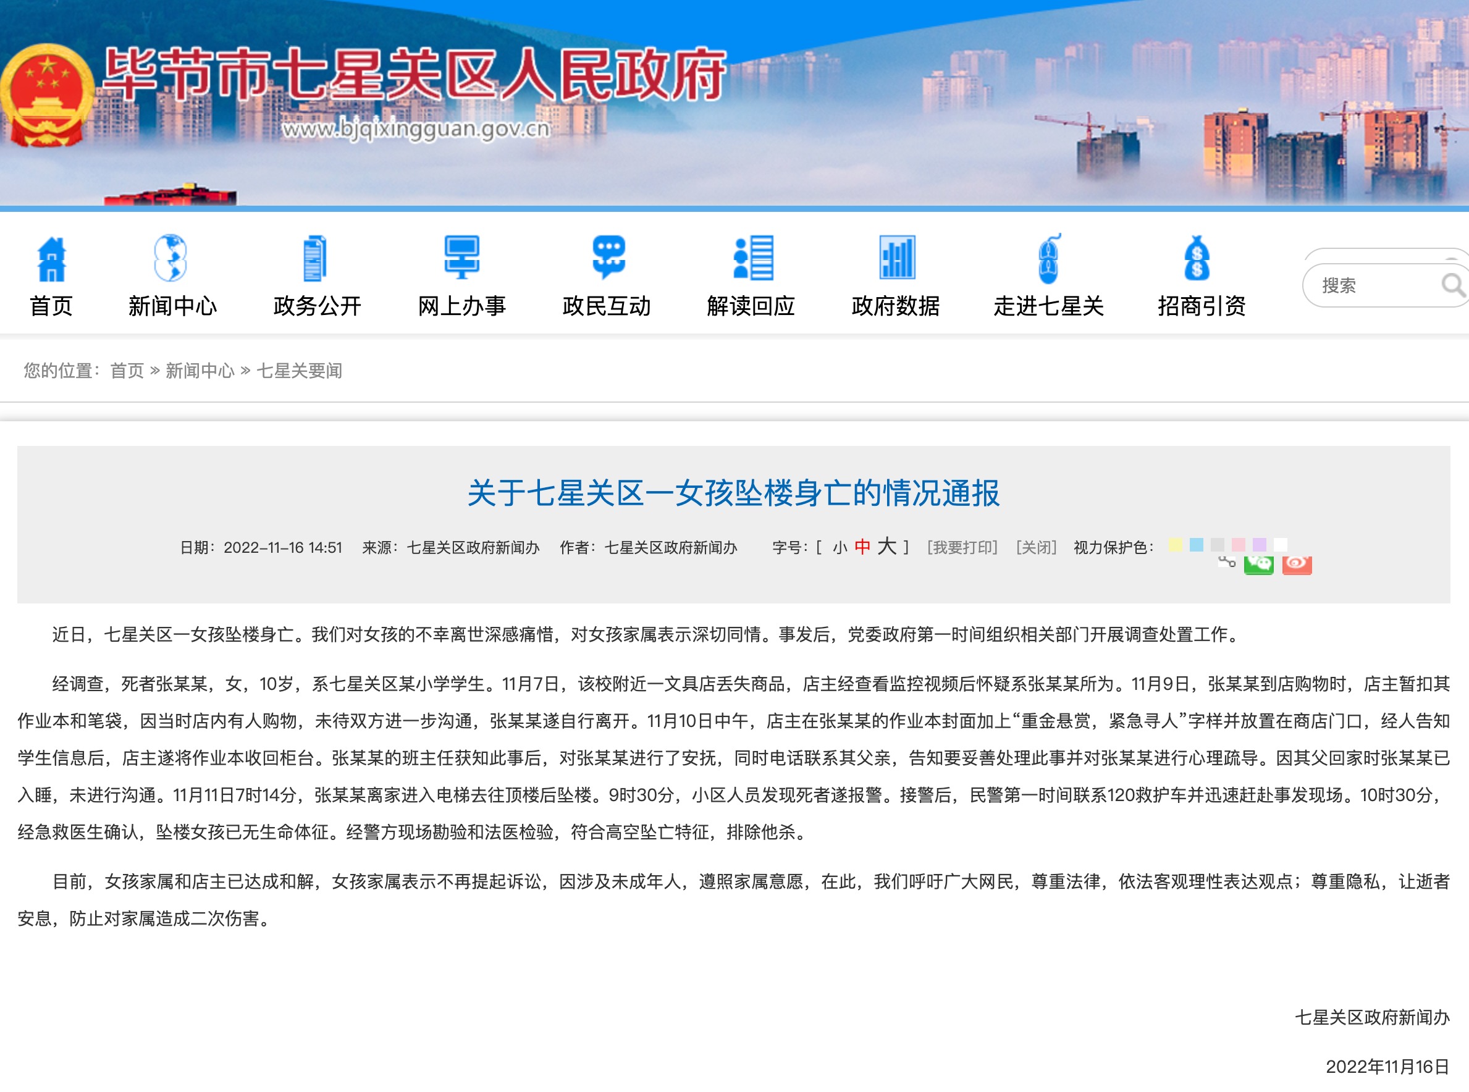Set the font size to small (小)
Image resolution: width=1469 pixels, height=1092 pixels.
(x=840, y=547)
